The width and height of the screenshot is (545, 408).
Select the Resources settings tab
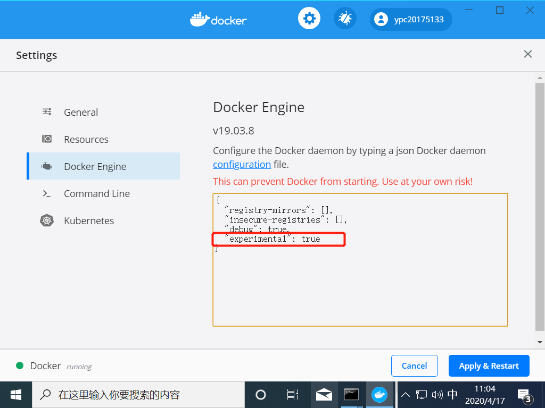pyautogui.click(x=103, y=139)
